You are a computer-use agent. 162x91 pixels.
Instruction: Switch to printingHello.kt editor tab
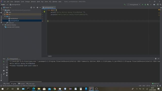point(49,8)
